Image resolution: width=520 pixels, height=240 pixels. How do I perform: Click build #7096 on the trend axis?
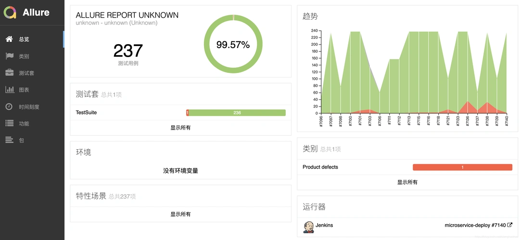click(321, 121)
